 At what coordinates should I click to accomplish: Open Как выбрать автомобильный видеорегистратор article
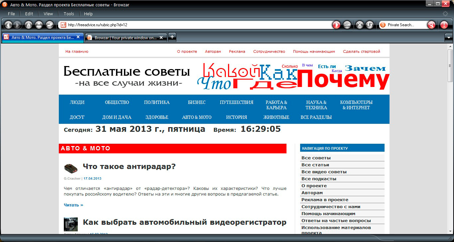tap(184, 222)
